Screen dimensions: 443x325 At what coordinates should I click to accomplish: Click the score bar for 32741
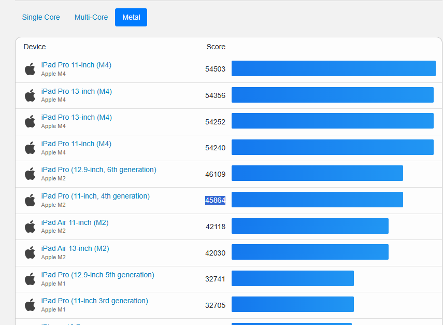click(293, 278)
